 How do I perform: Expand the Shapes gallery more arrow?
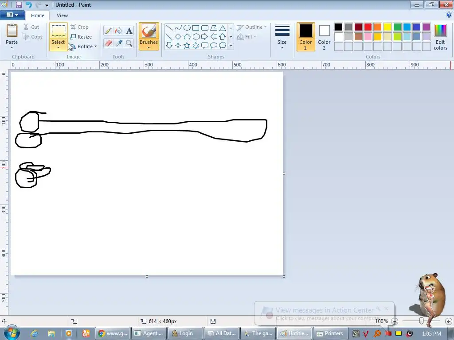pos(231,46)
